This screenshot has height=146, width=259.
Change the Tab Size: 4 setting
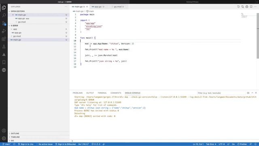211,144
